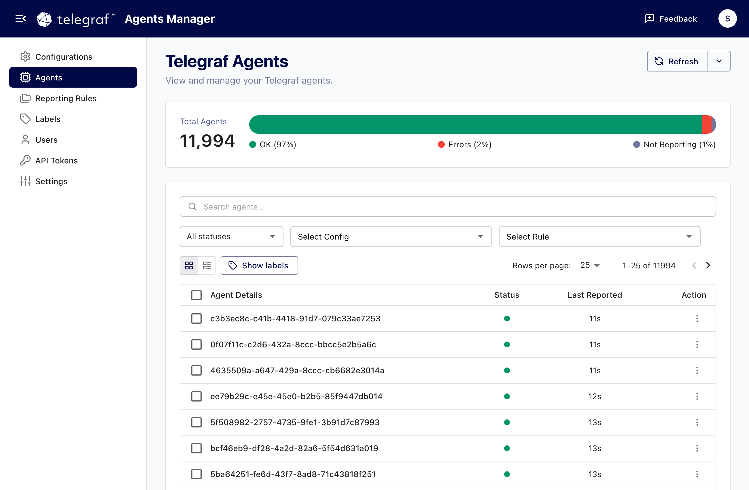This screenshot has height=490, width=749.
Task: Click the 12s last reported value
Action: pyautogui.click(x=595, y=397)
